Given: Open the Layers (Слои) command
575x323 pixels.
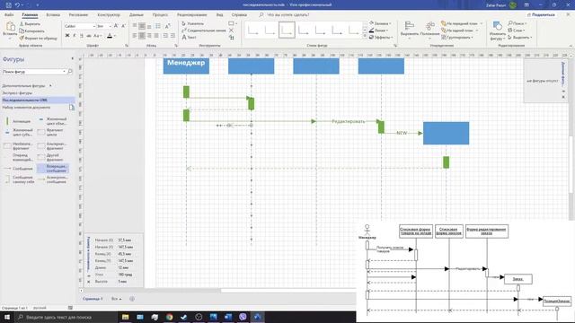Looking at the screenshot, I should 517,31.
